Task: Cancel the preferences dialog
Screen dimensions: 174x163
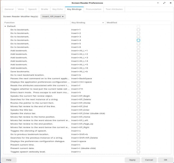Action: coord(149,160)
